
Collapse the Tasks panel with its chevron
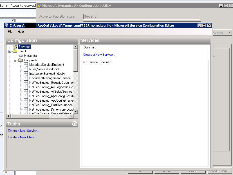(75, 123)
